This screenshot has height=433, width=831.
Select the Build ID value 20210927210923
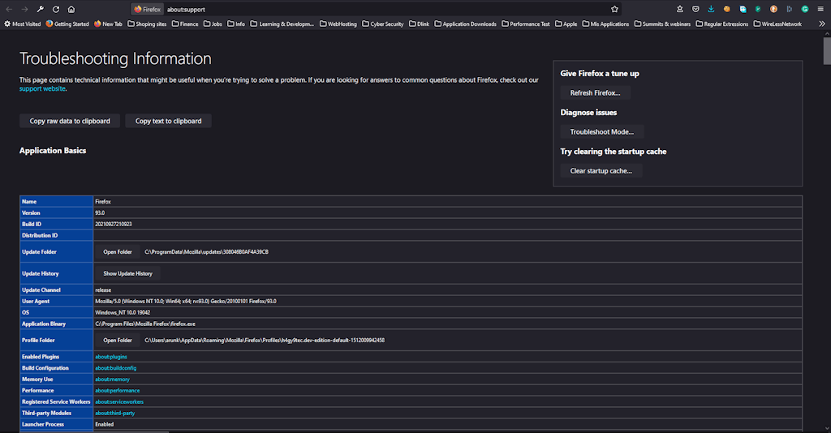click(x=114, y=224)
